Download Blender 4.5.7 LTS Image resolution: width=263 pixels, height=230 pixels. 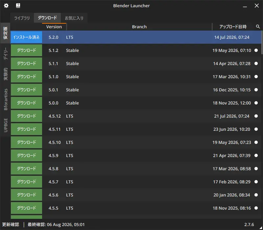(27, 182)
